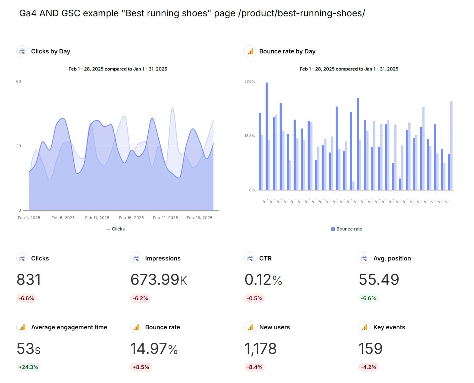
Task: Click the 831 Clicks scorecard value
Action: (x=28, y=279)
